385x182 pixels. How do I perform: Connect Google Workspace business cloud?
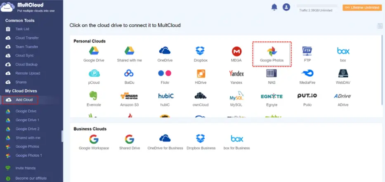click(94, 142)
